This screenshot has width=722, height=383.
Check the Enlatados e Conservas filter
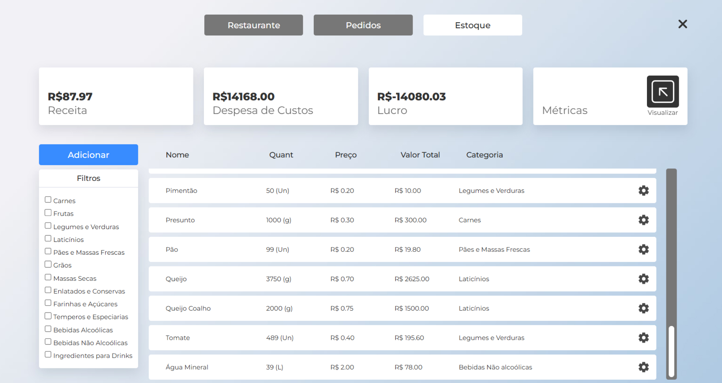[x=48, y=290]
